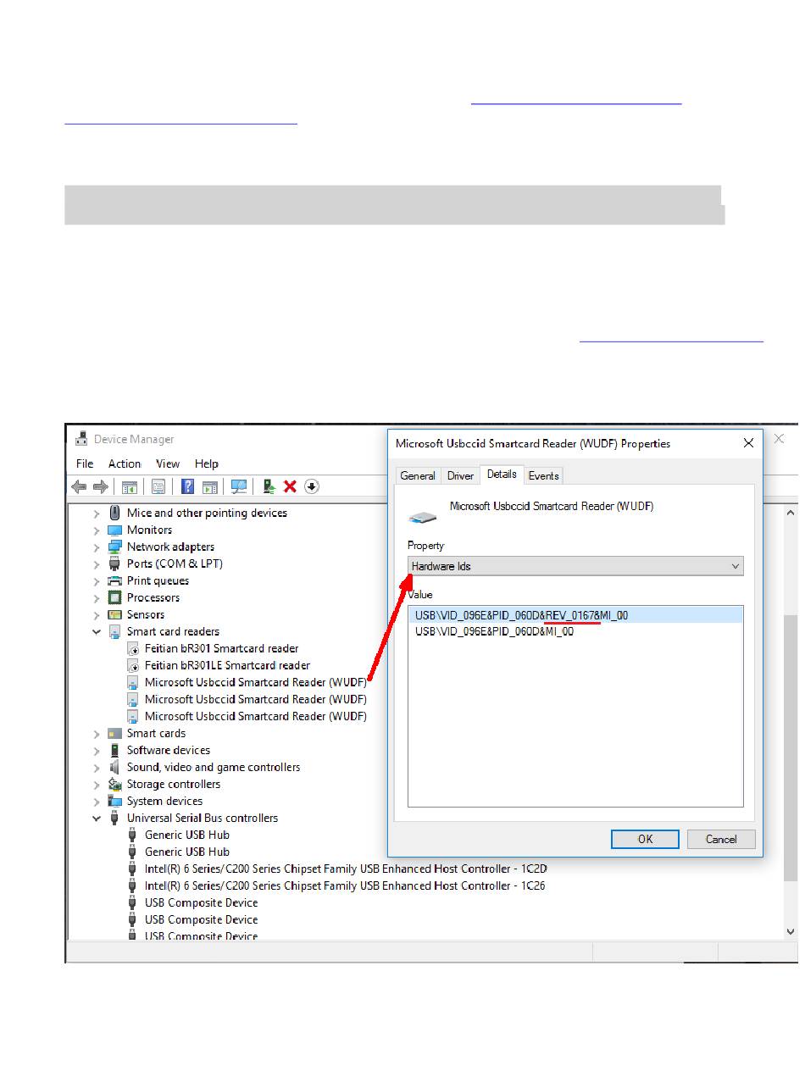Select the Sound, video and game controllers icon
The width and height of the screenshot is (805, 1088).
tap(115, 767)
